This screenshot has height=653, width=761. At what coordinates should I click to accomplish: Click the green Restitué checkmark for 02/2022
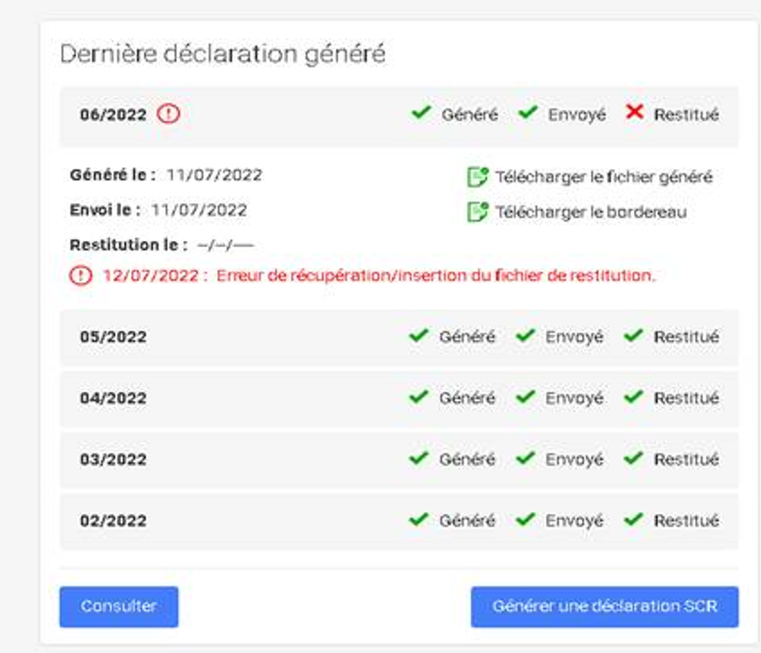click(x=633, y=519)
